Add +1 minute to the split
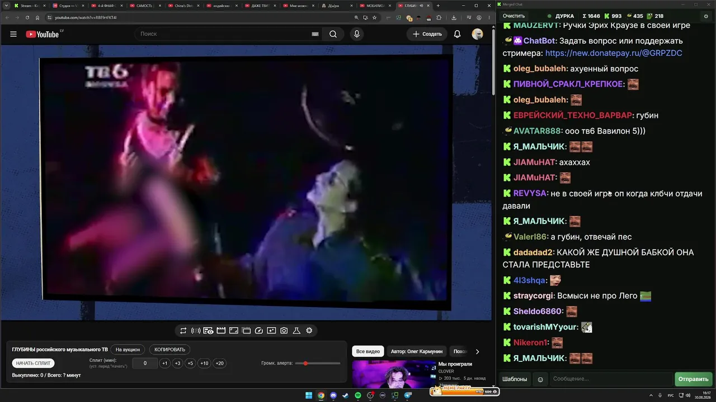716x402 pixels. 165,363
